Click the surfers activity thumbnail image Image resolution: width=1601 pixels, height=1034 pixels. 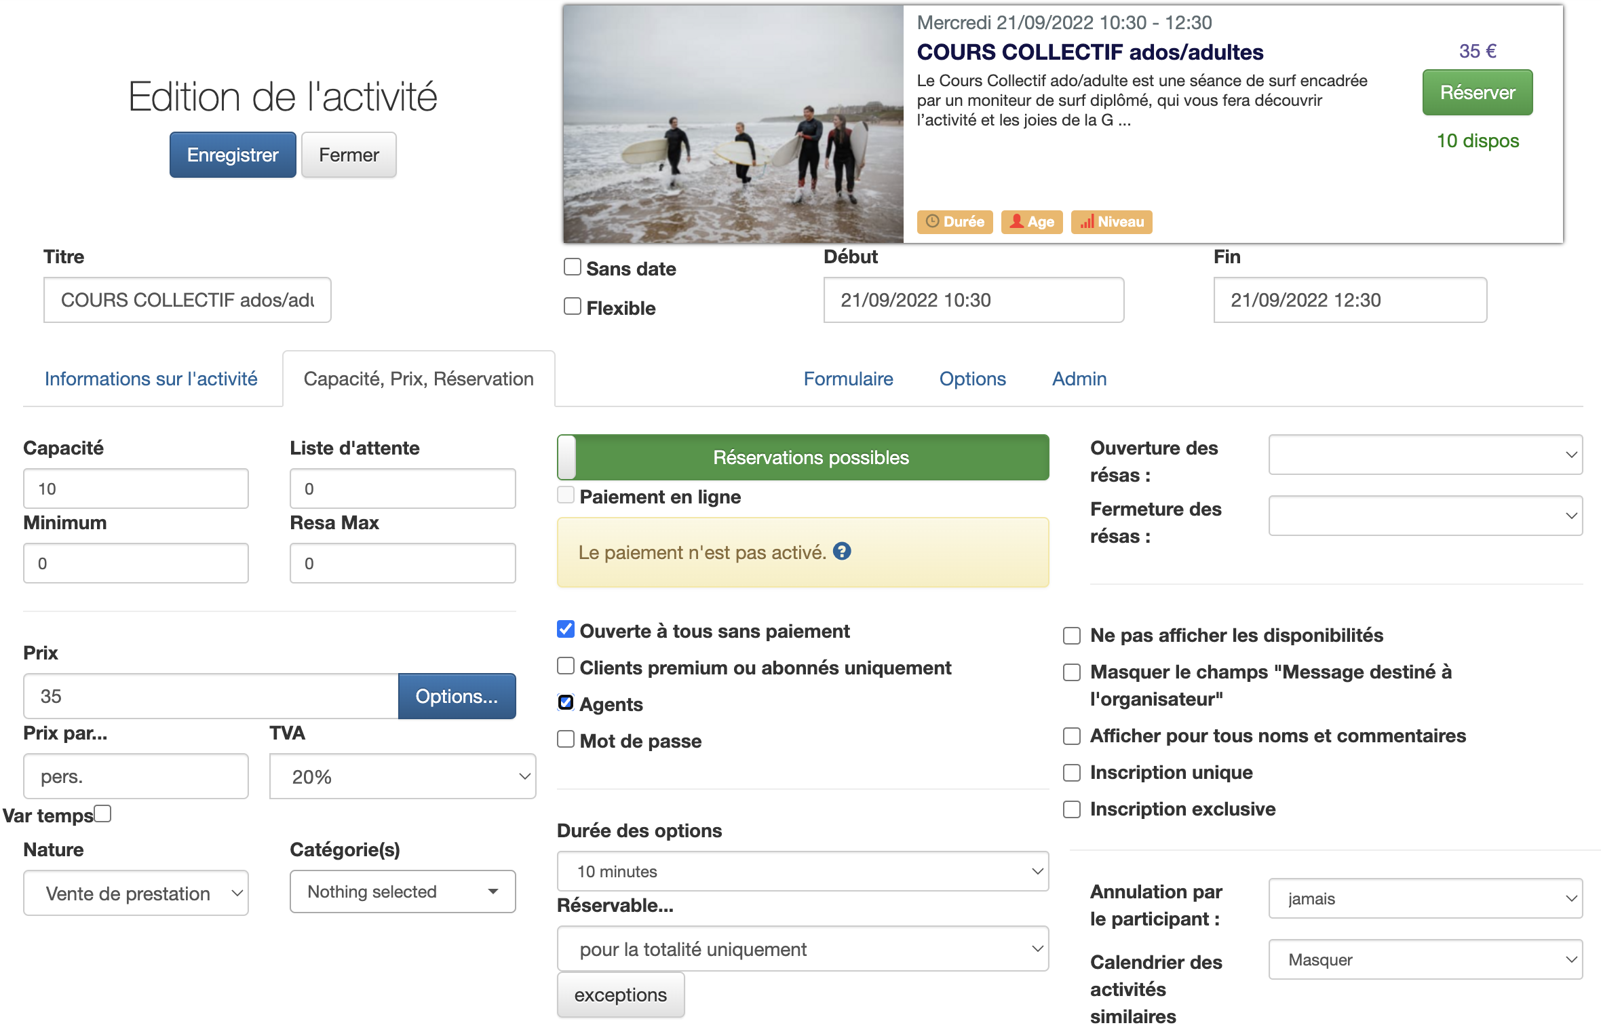[x=733, y=124]
